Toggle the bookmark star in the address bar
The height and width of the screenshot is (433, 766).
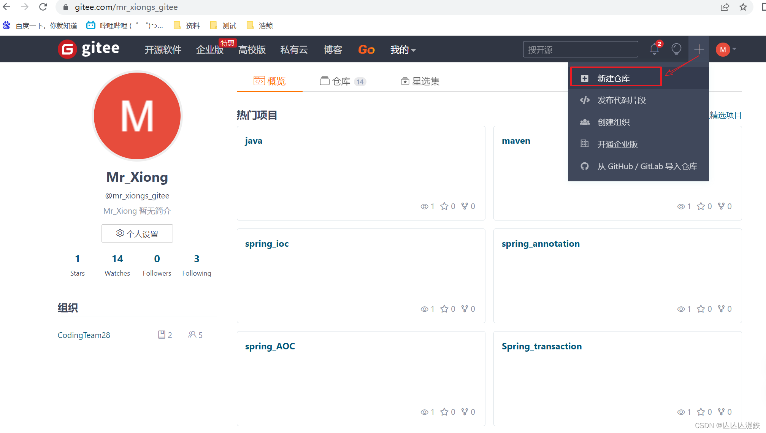click(x=744, y=7)
